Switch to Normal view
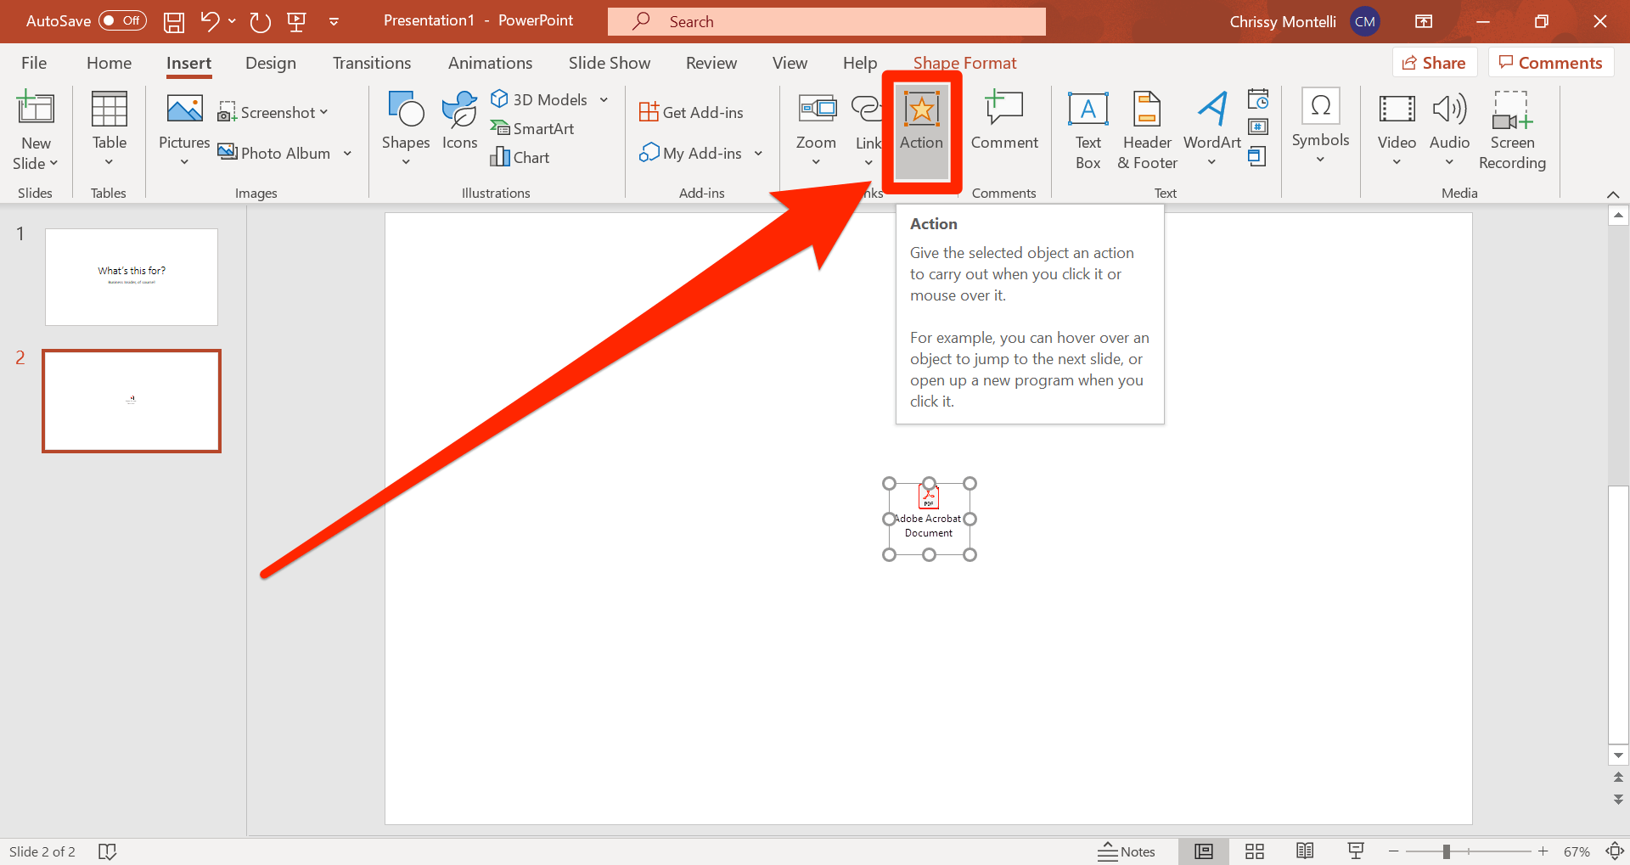1630x865 pixels. pos(1203,851)
